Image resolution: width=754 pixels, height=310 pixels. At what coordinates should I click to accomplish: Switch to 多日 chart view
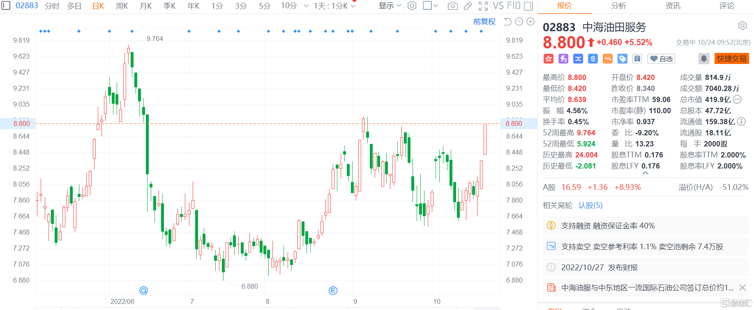pyautogui.click(x=74, y=6)
